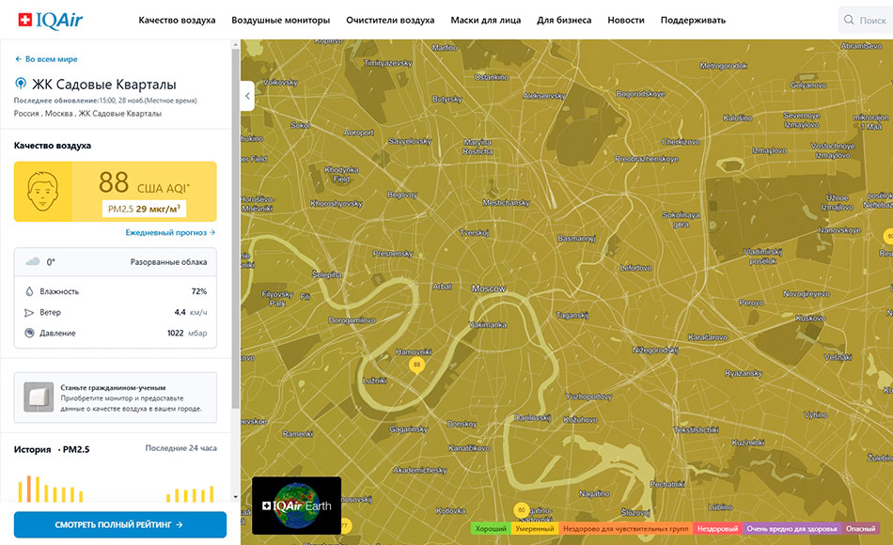Click the 'Presnenskiy' map label

coord(393,254)
